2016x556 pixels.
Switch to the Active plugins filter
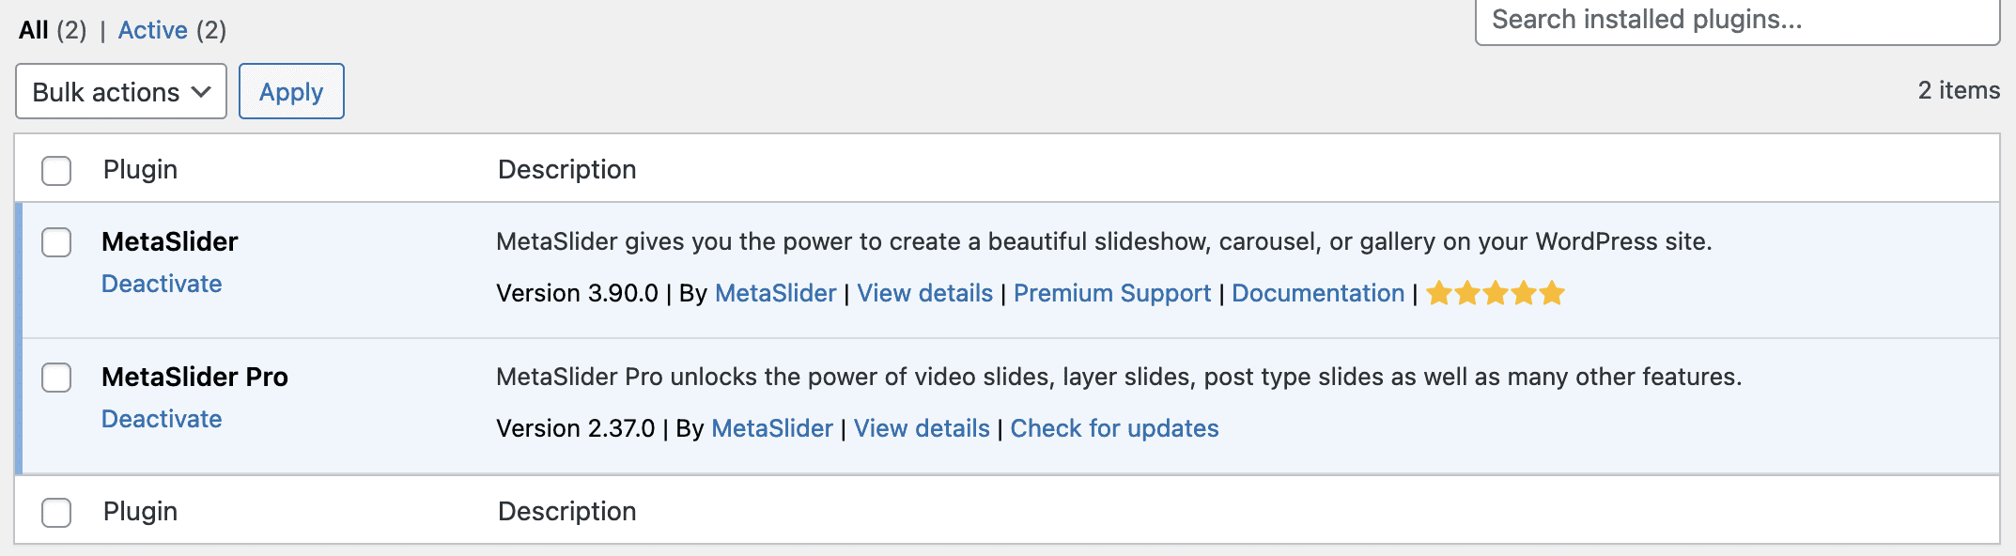(153, 30)
